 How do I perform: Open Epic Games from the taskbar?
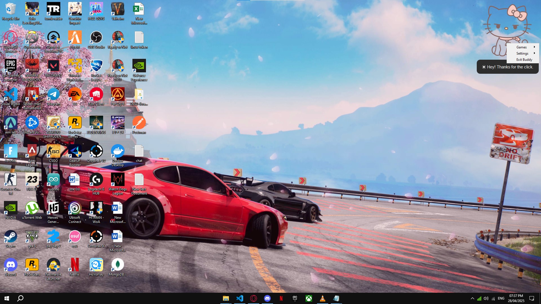coord(295,298)
